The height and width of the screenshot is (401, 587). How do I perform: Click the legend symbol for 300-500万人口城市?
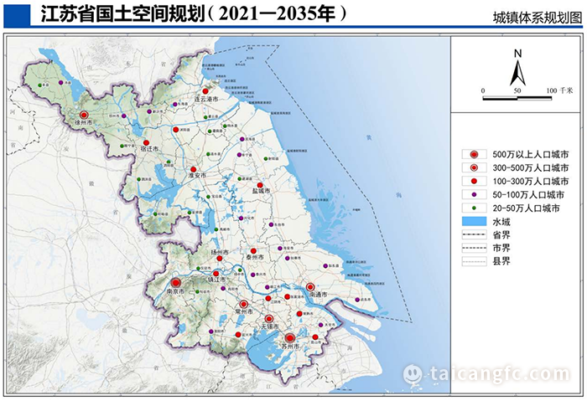pyautogui.click(x=475, y=167)
